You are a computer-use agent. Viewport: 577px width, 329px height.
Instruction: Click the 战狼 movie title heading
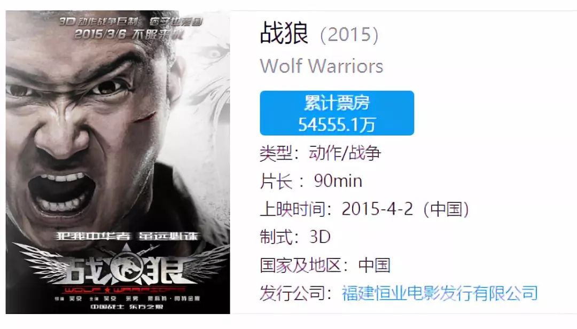click(284, 34)
